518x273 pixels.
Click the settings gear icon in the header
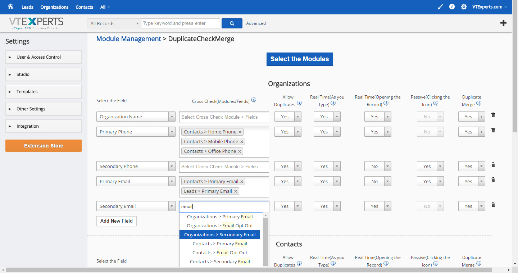click(x=464, y=6)
